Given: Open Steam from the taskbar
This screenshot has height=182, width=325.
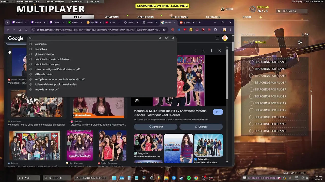Looking at the screenshot, I should pos(181,178).
